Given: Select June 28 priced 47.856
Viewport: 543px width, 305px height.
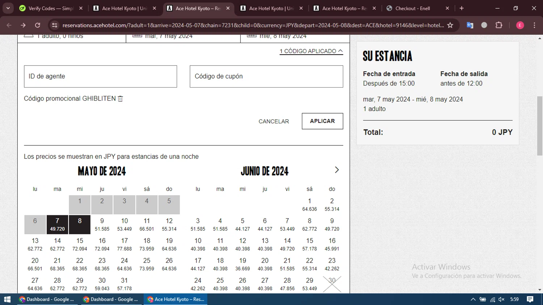Looking at the screenshot, I should (x=287, y=284).
